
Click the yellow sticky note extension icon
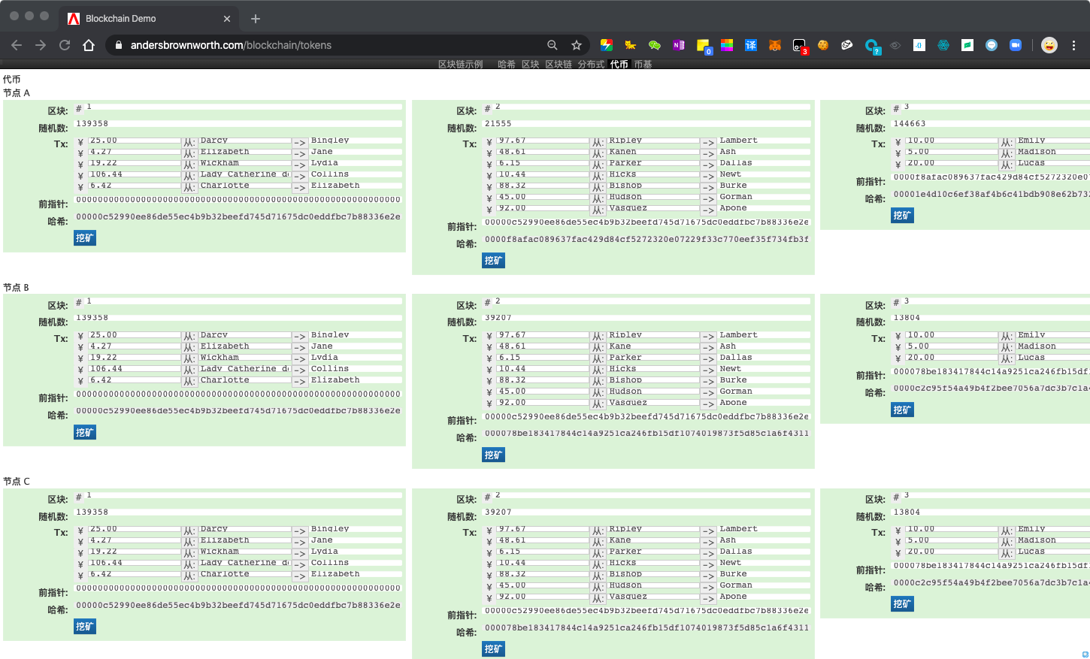pyautogui.click(x=703, y=46)
